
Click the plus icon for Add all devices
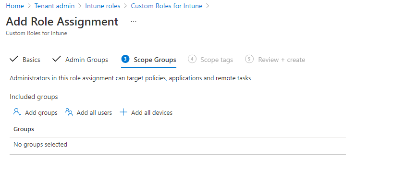point(123,112)
